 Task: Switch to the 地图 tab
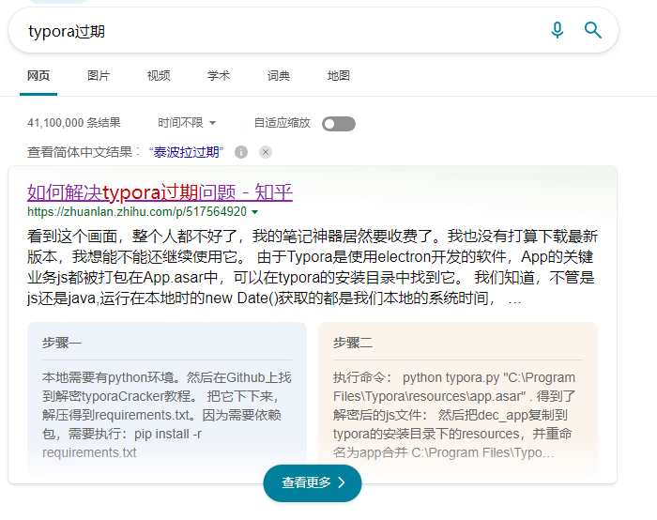click(x=338, y=76)
